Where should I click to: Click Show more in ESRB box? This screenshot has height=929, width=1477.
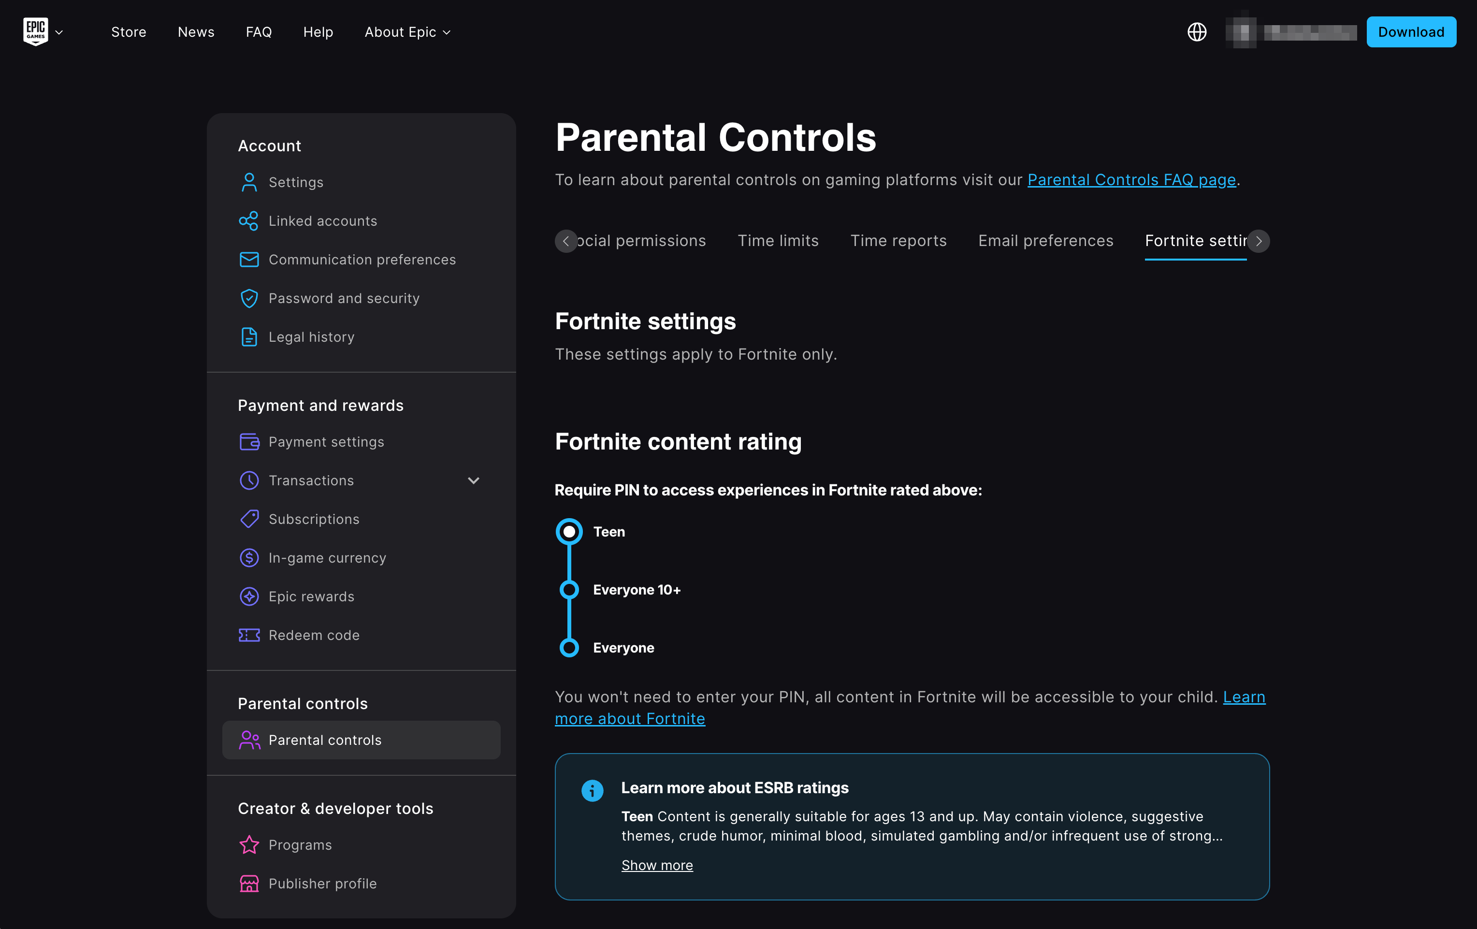pyautogui.click(x=657, y=865)
